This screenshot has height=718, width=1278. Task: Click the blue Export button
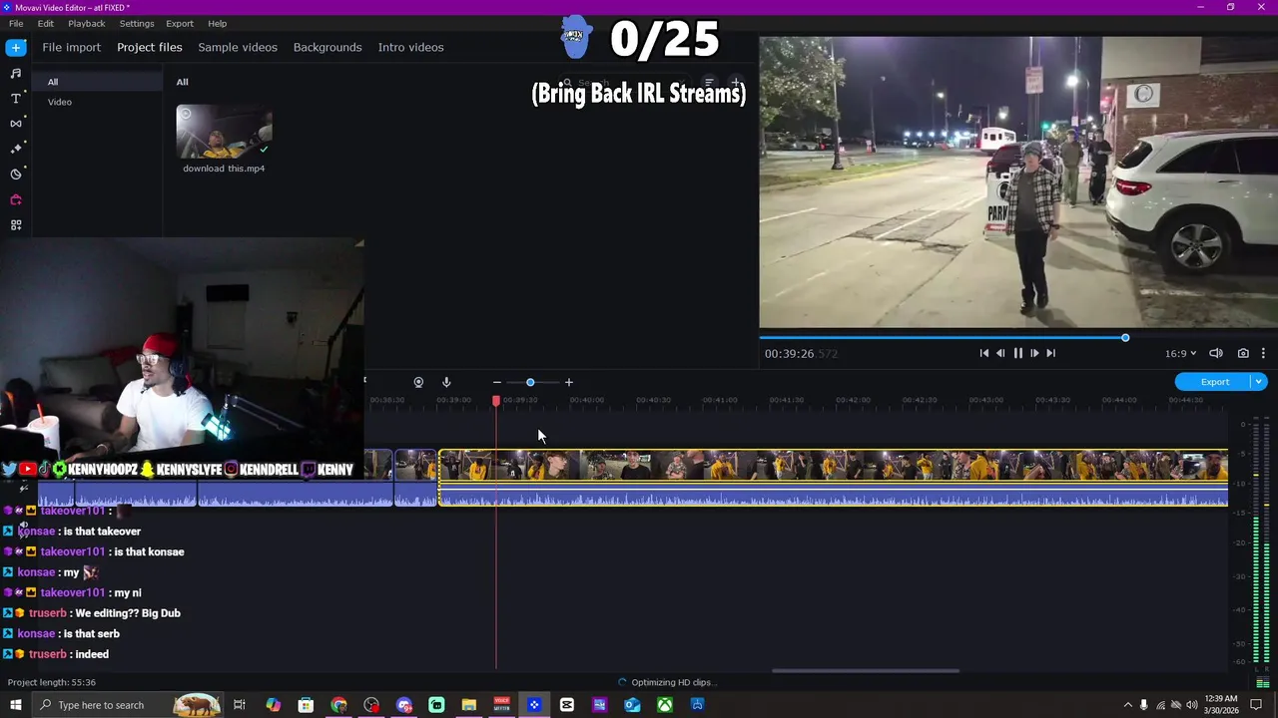(x=1214, y=382)
